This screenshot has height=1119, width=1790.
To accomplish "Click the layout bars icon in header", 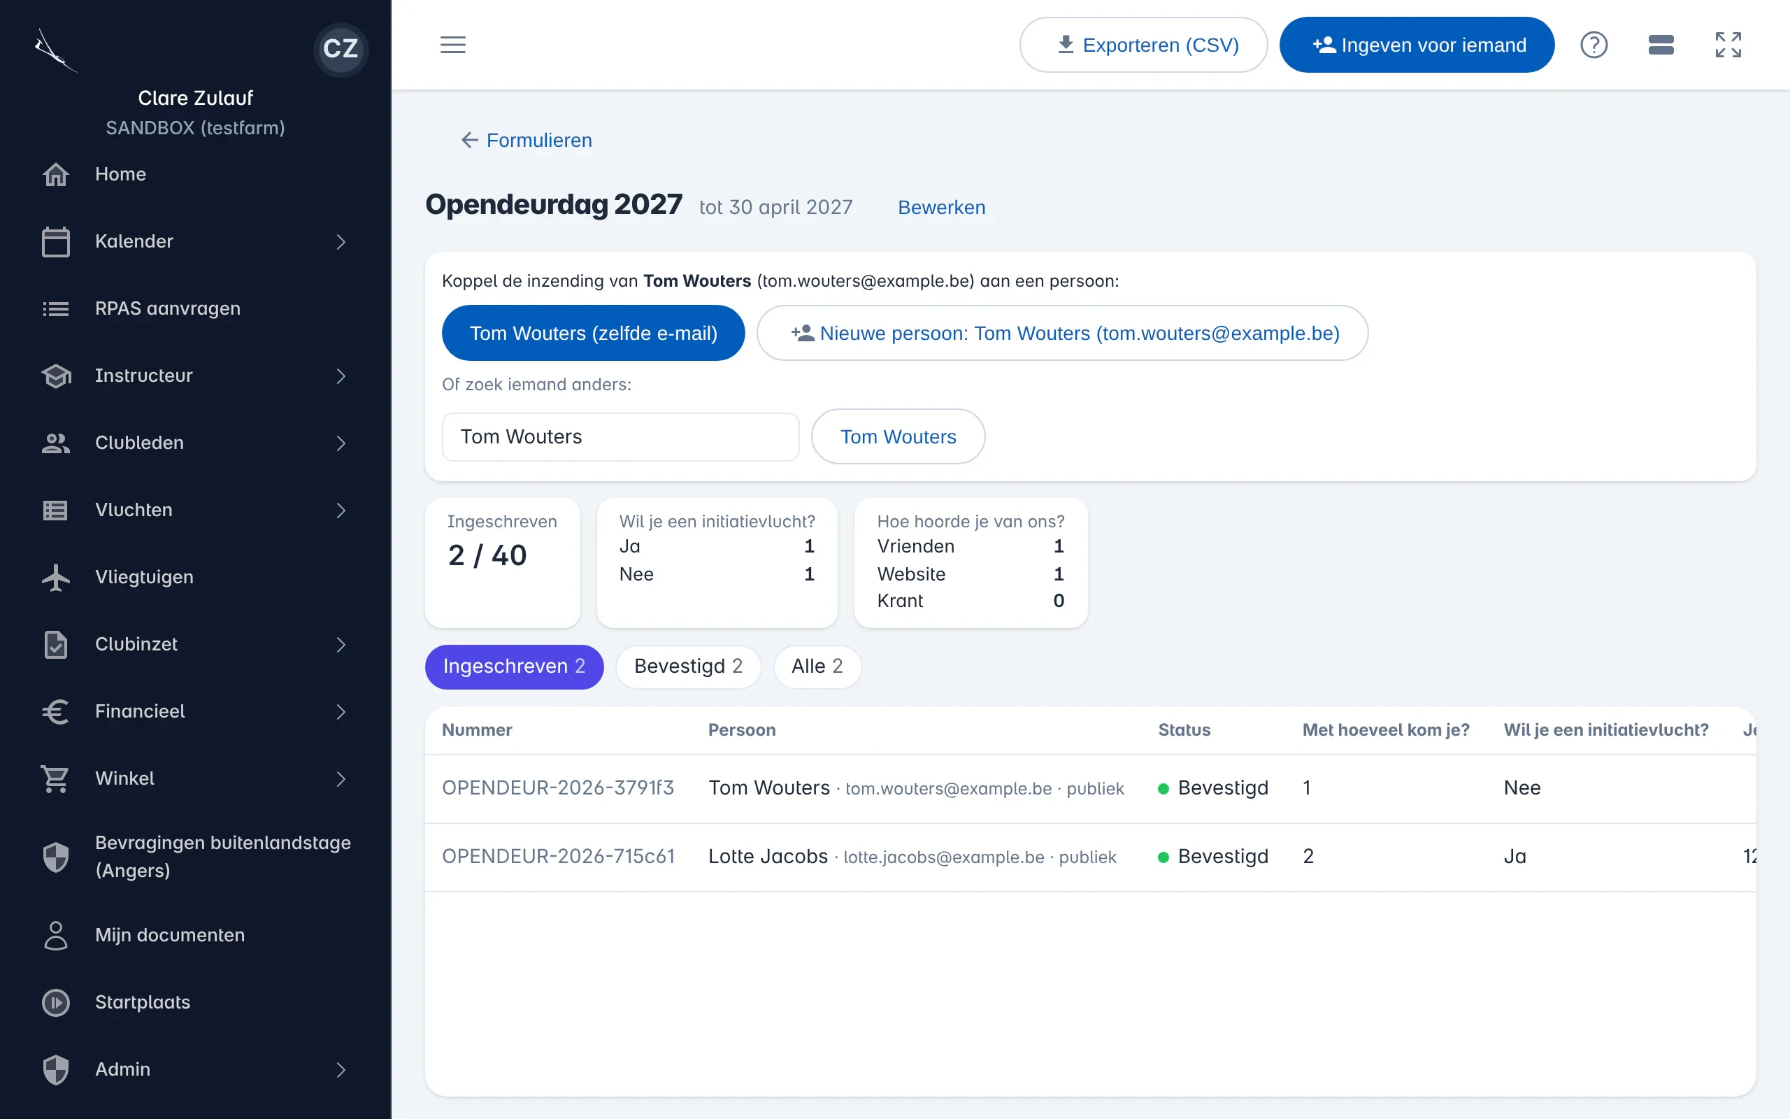I will (1661, 44).
